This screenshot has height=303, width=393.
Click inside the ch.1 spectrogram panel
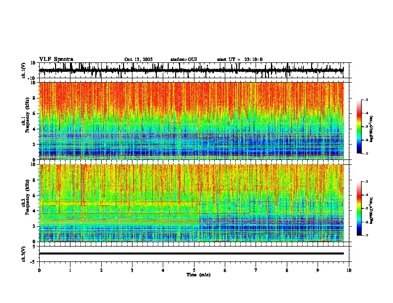191,121
